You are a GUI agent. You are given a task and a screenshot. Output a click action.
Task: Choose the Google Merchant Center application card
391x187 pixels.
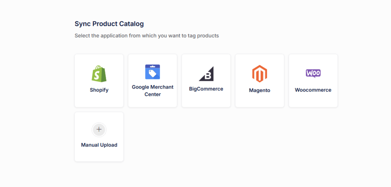coord(152,102)
